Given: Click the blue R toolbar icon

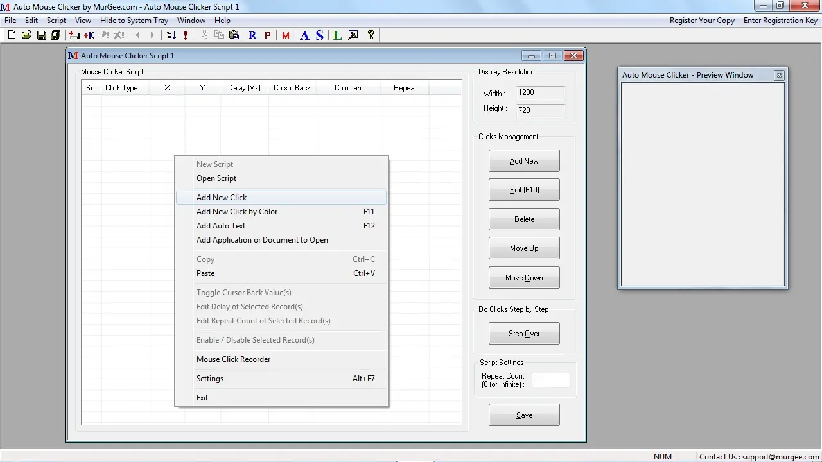Looking at the screenshot, I should [x=252, y=35].
